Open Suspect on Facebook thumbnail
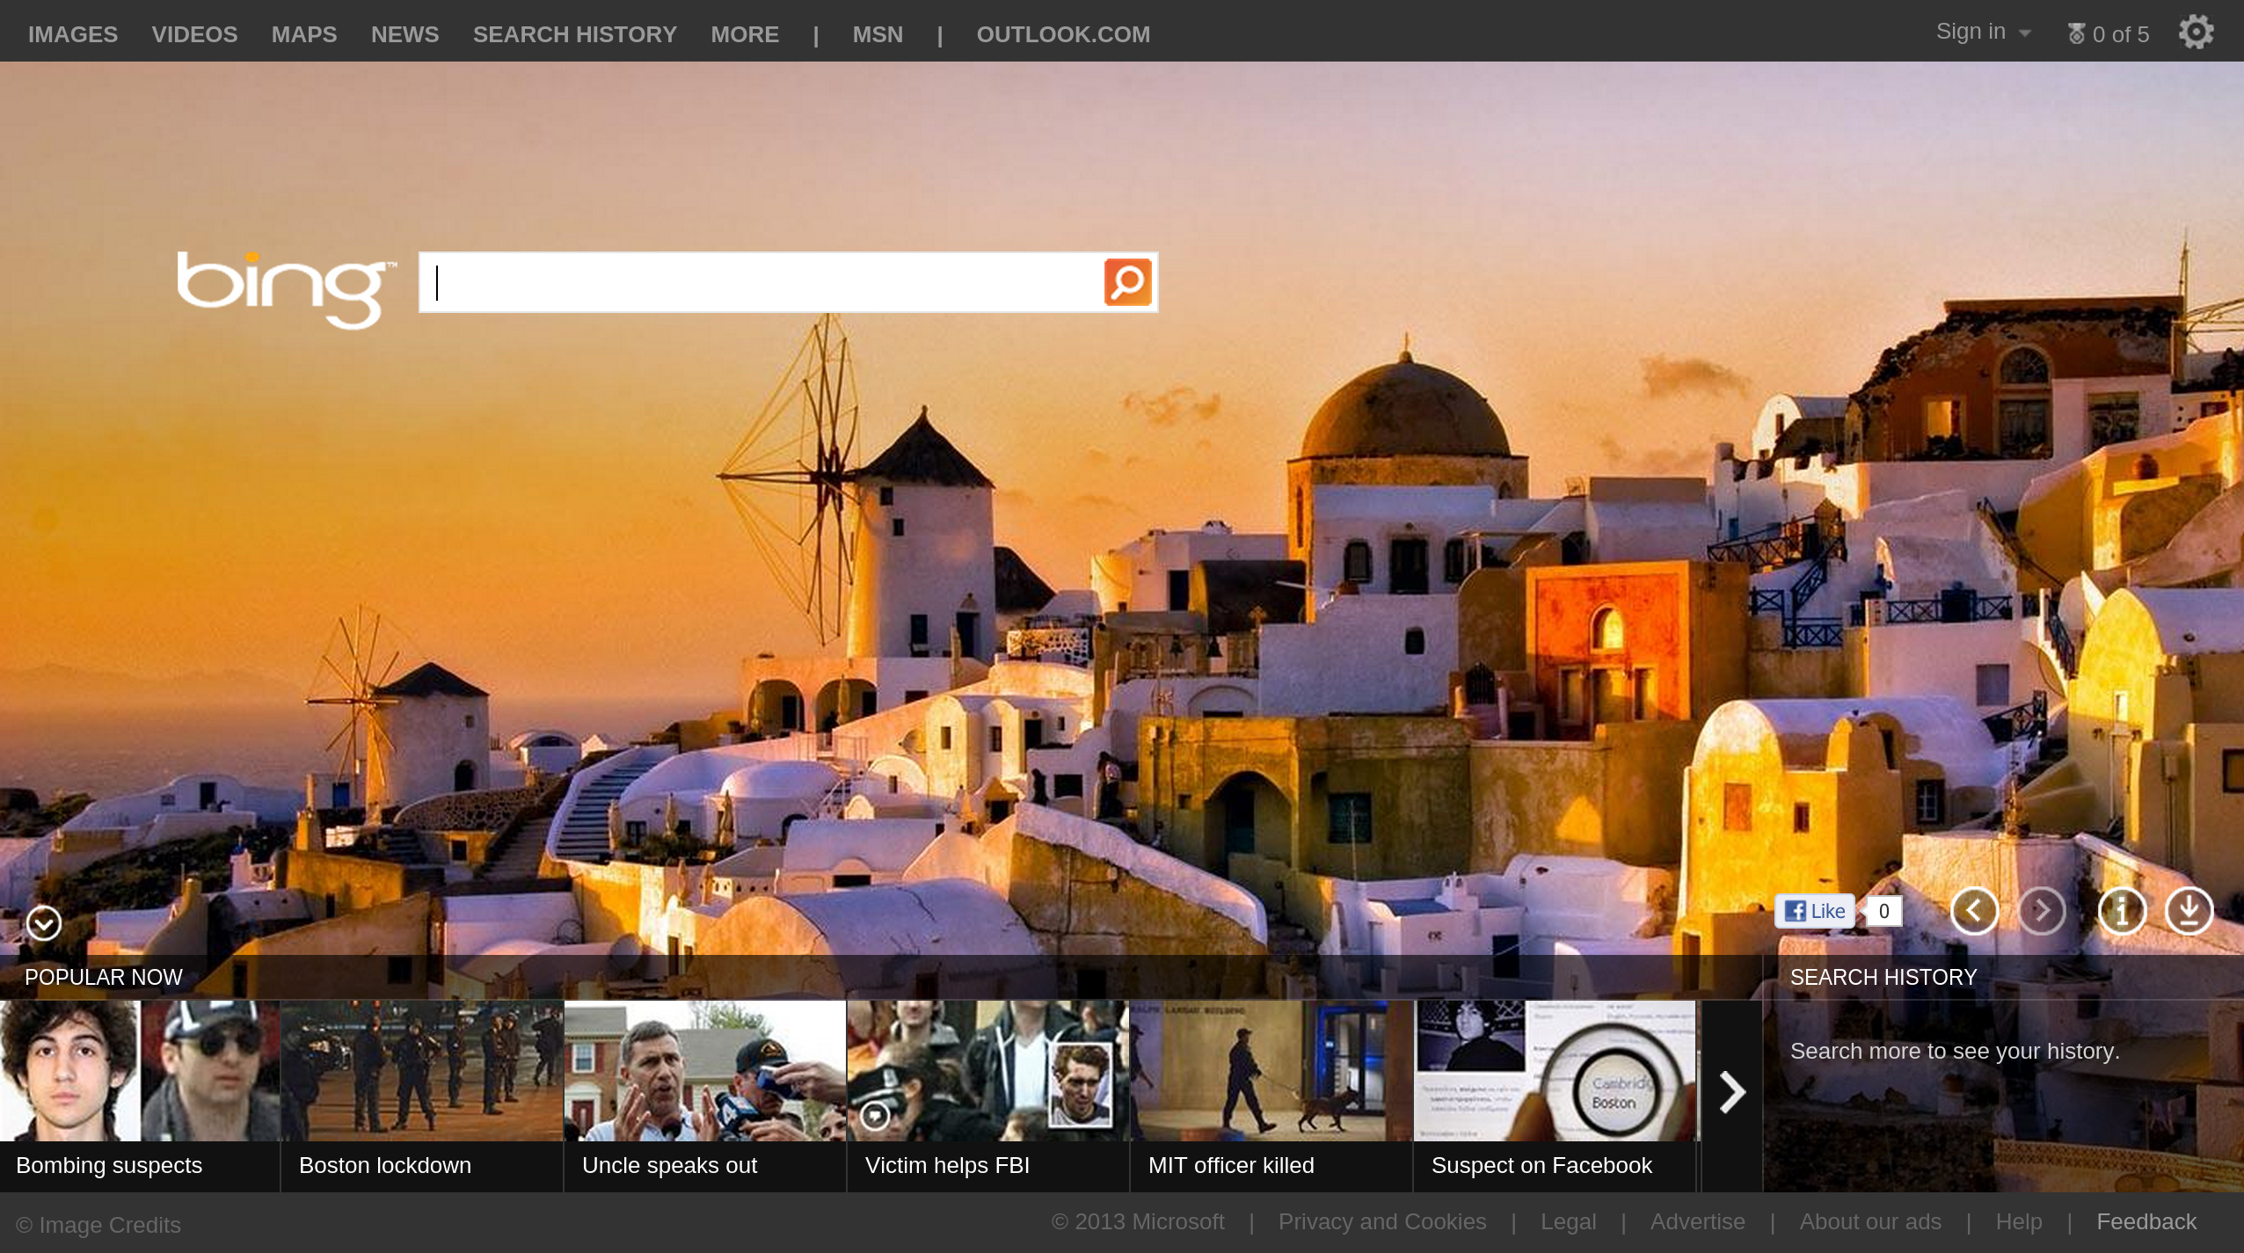 tap(1555, 1070)
